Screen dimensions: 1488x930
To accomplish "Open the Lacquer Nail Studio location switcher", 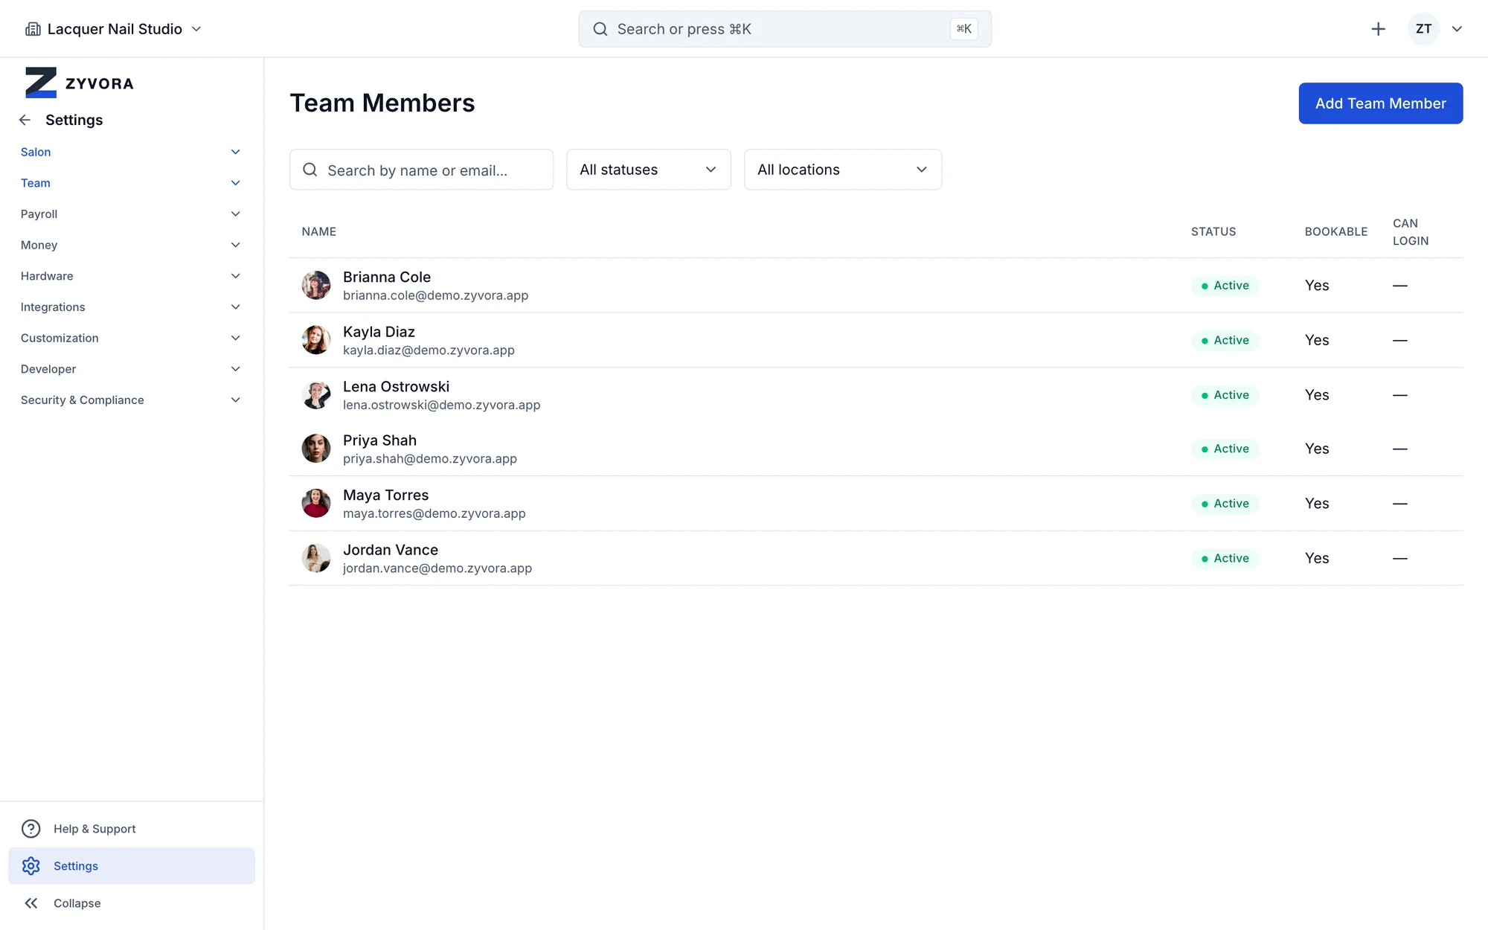I will 114,29.
